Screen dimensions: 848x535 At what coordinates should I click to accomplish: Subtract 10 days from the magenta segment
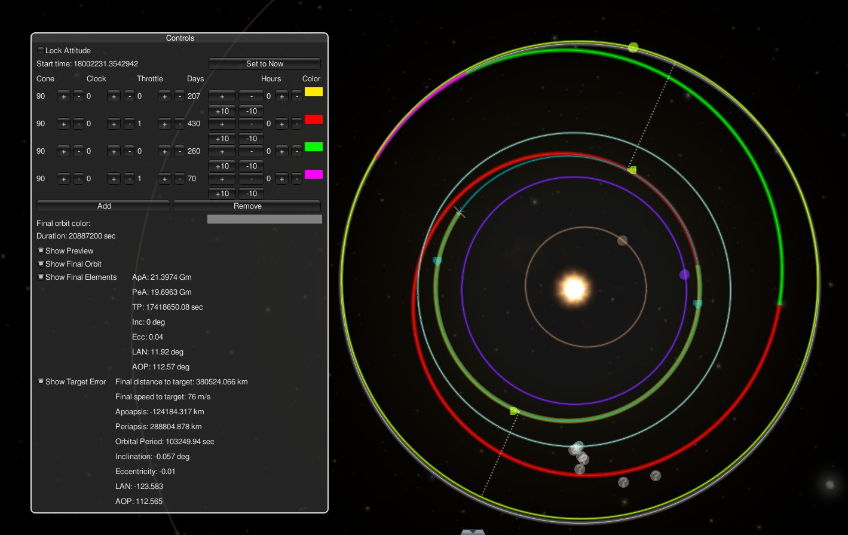pos(252,193)
